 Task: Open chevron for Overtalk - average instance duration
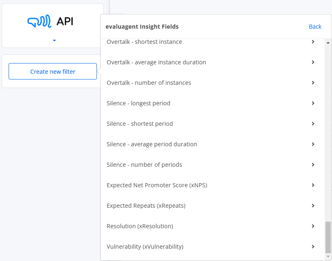[x=313, y=62]
